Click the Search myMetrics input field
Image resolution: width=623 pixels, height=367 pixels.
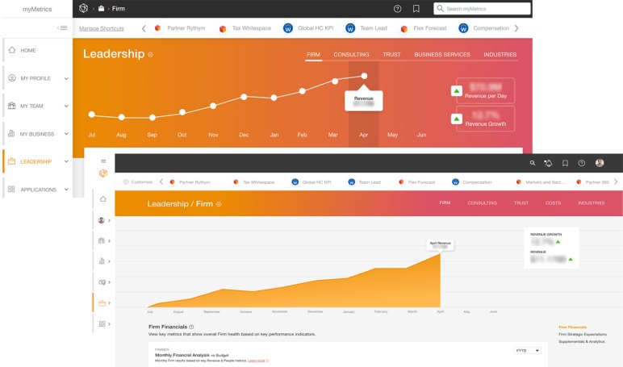483,9
